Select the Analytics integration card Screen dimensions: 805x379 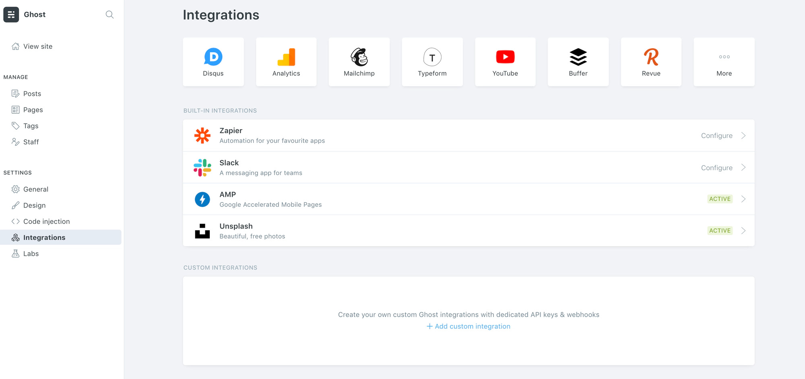286,62
